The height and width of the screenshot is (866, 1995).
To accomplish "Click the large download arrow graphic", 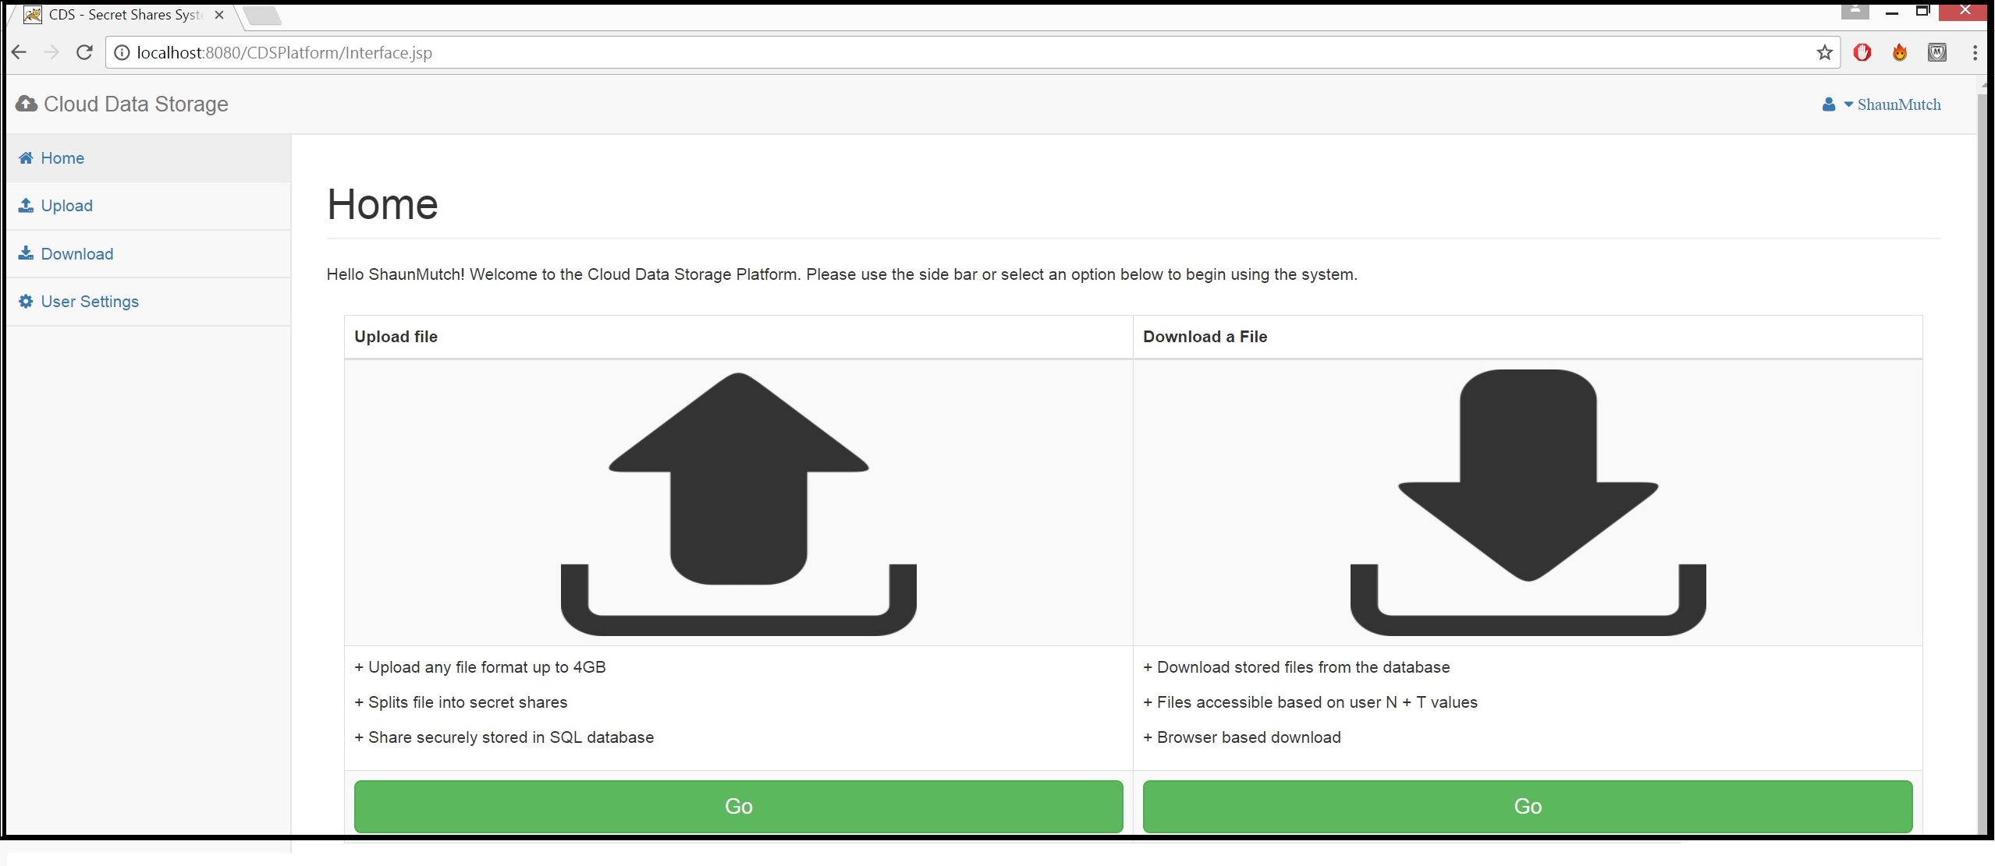I will click(x=1528, y=503).
